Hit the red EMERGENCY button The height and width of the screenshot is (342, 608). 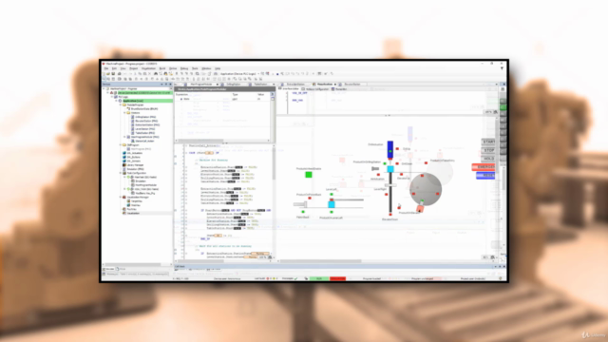tap(484, 167)
